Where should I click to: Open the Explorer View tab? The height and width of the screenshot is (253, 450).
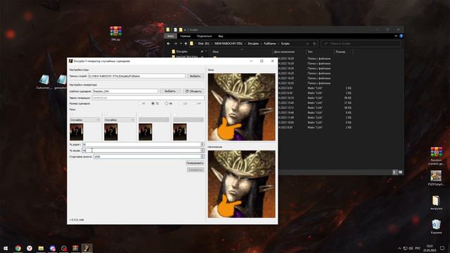(220, 36)
